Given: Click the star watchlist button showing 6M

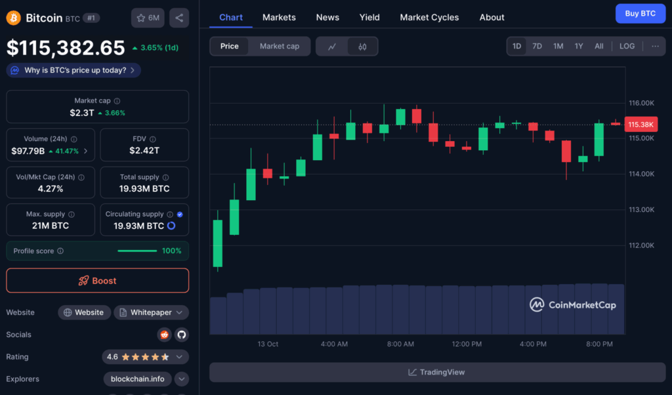Looking at the screenshot, I should (x=148, y=18).
